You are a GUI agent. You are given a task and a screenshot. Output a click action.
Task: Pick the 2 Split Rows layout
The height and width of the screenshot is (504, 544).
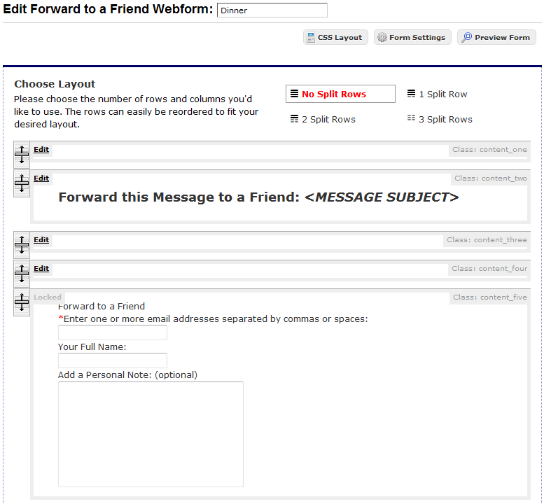(323, 120)
